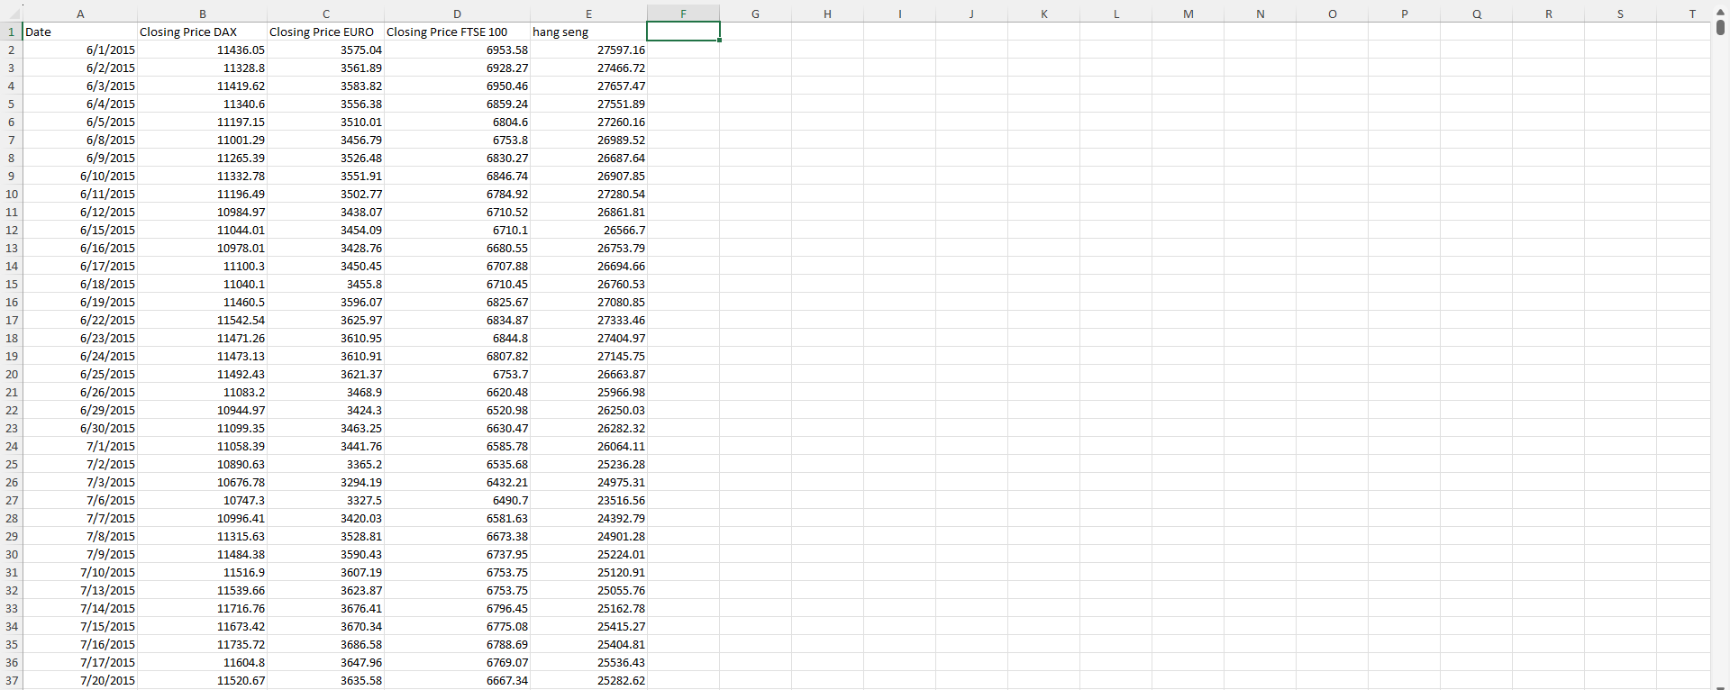Click FTSE value 6710.1
The height and width of the screenshot is (690, 1730).
pos(457,230)
